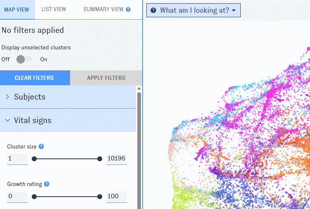This screenshot has width=310, height=209.
Task: Expand the Subjects filter section
Action: click(x=68, y=97)
